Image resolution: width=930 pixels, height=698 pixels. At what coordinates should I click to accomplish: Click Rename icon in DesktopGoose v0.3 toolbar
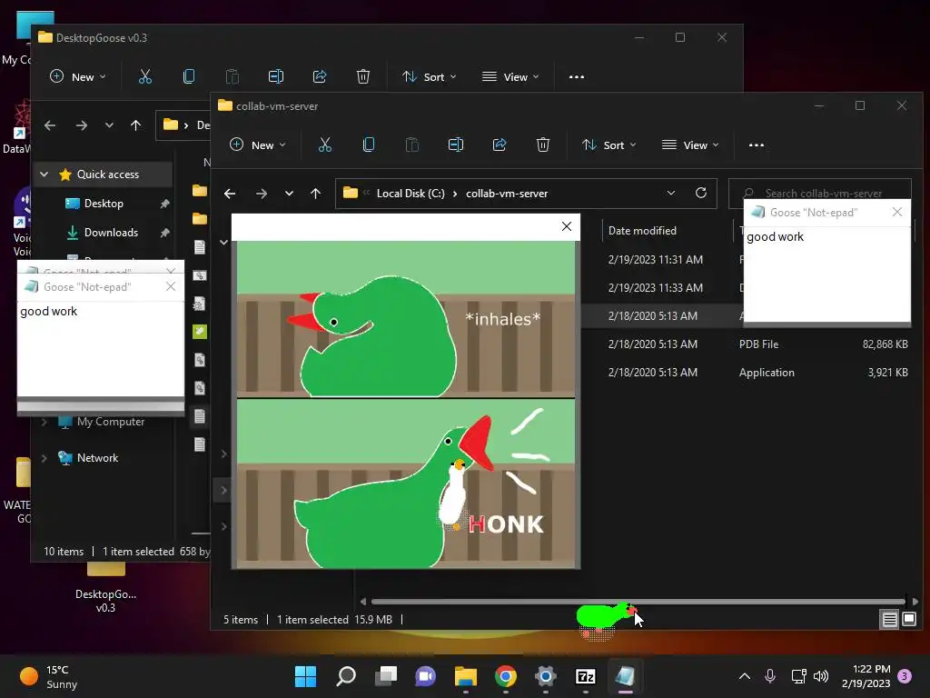click(276, 76)
